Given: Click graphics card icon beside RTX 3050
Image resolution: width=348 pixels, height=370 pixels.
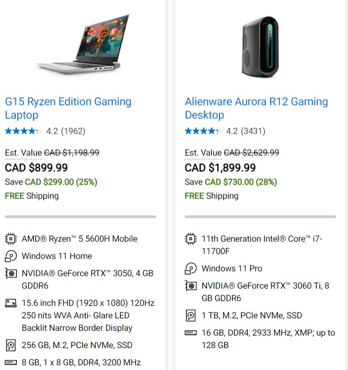Looking at the screenshot, I should pyautogui.click(x=11, y=274).
